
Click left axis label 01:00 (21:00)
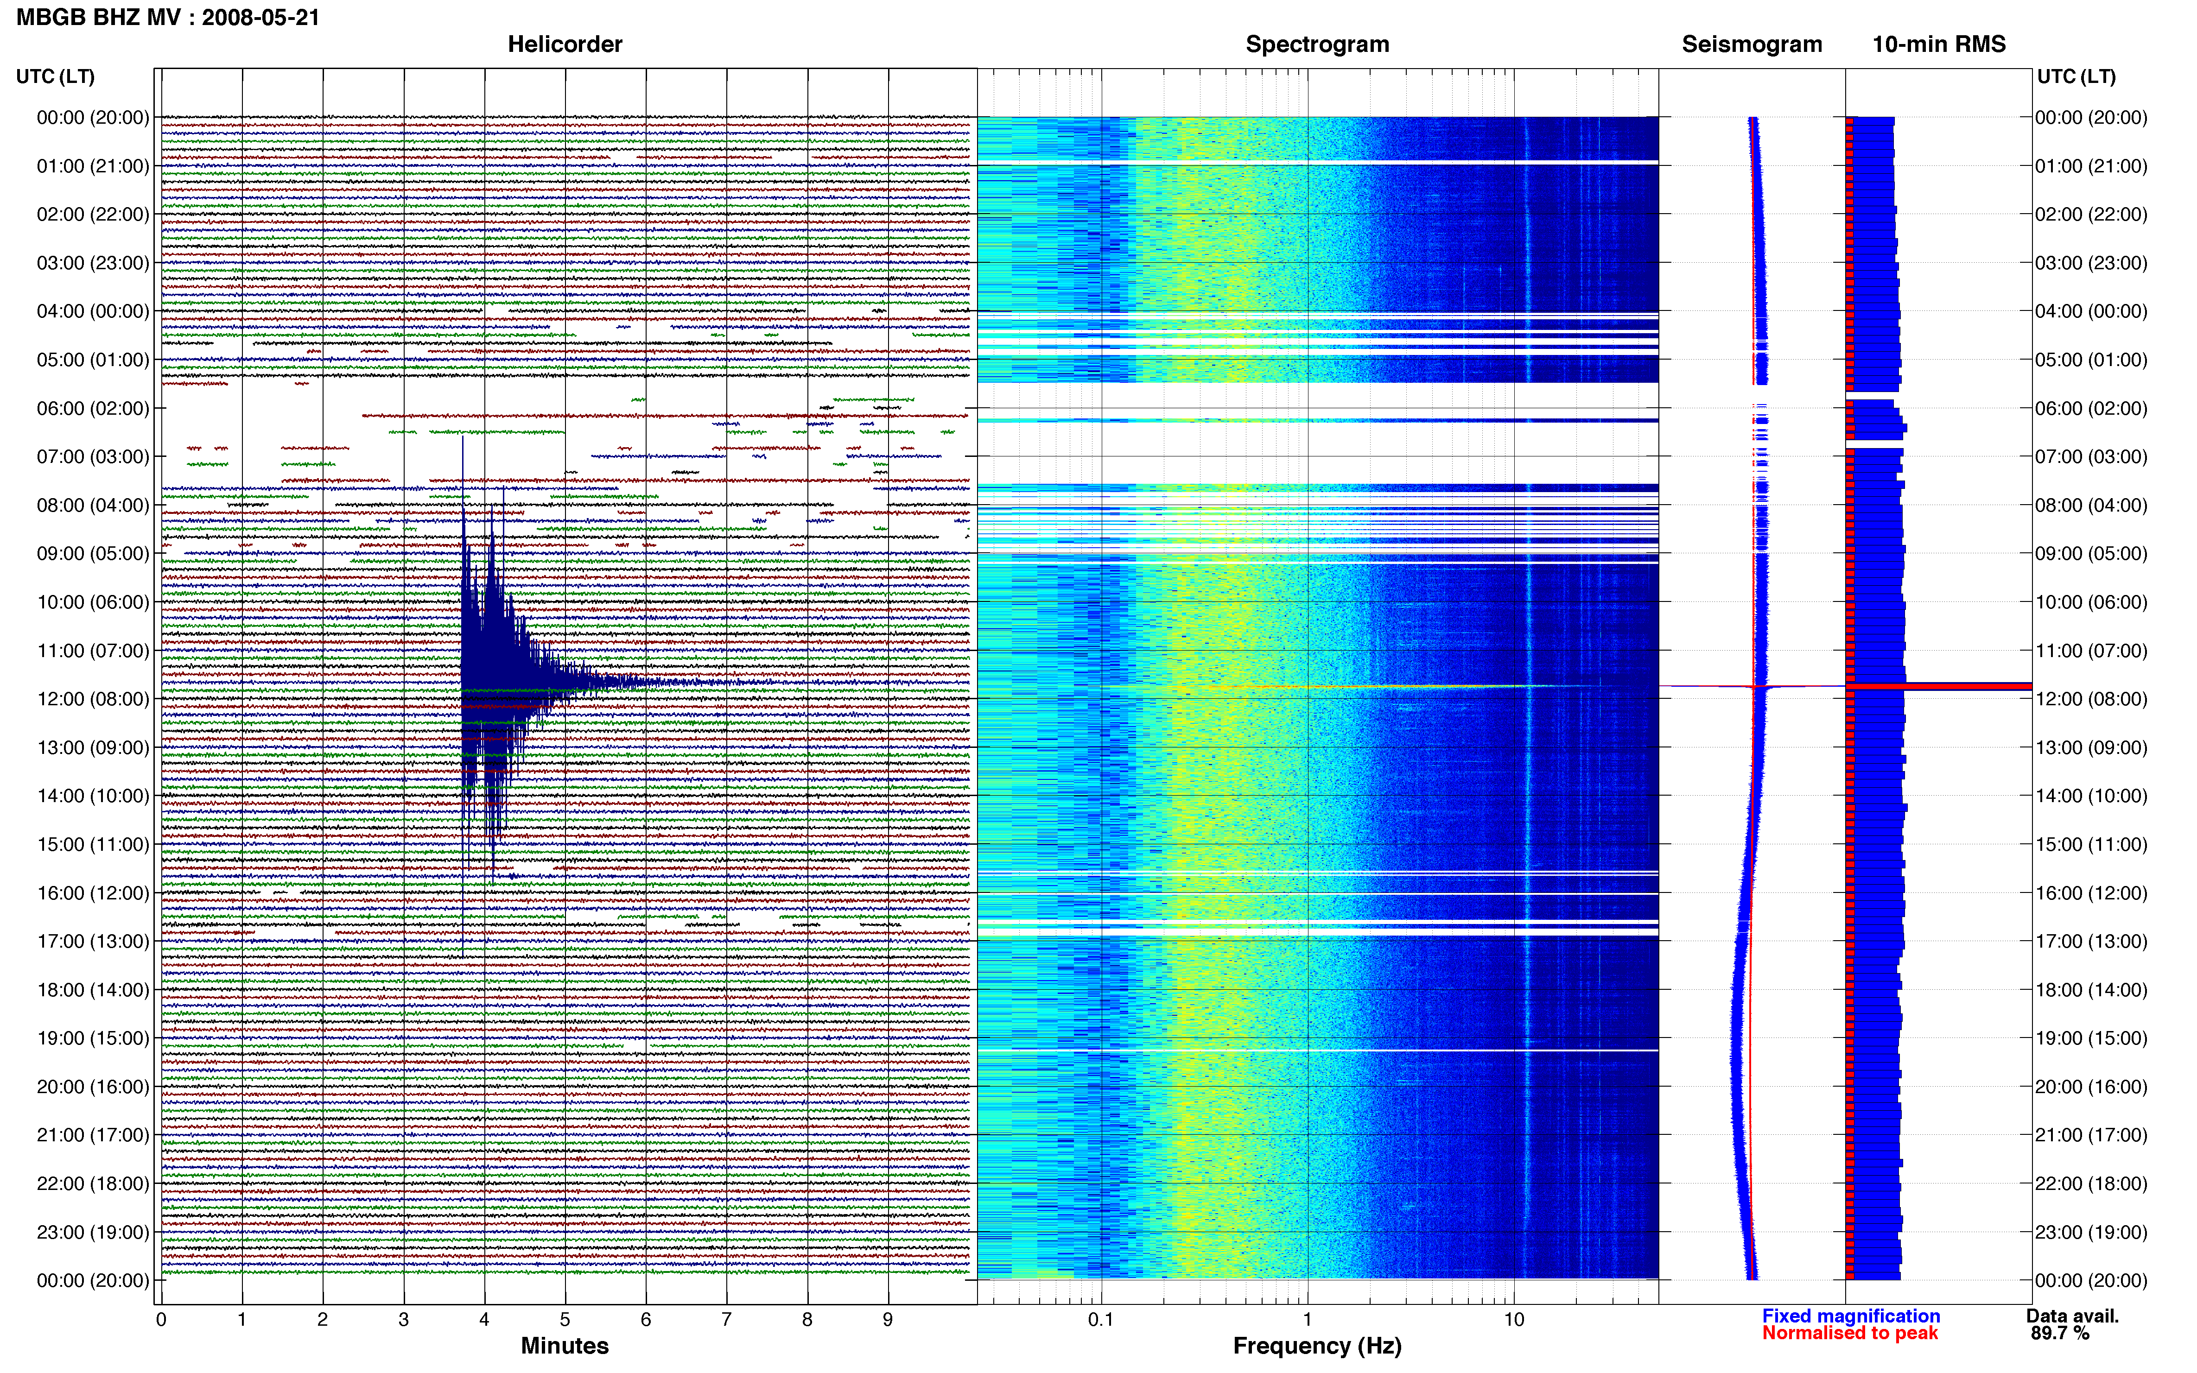(93, 166)
